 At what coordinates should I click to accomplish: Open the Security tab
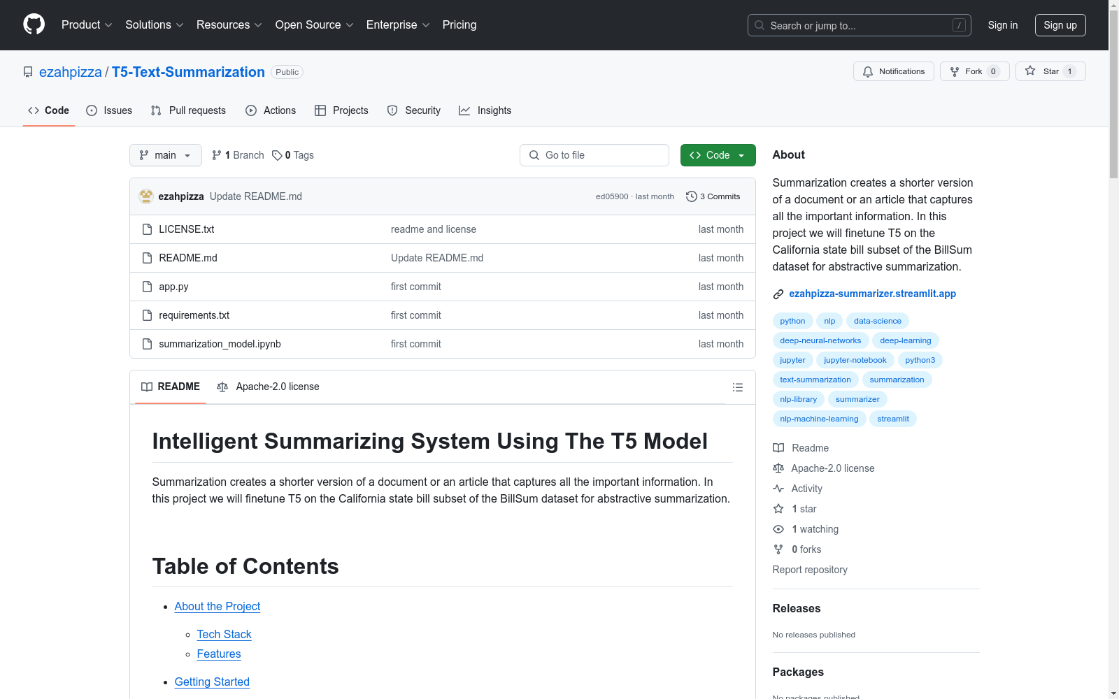tap(414, 110)
